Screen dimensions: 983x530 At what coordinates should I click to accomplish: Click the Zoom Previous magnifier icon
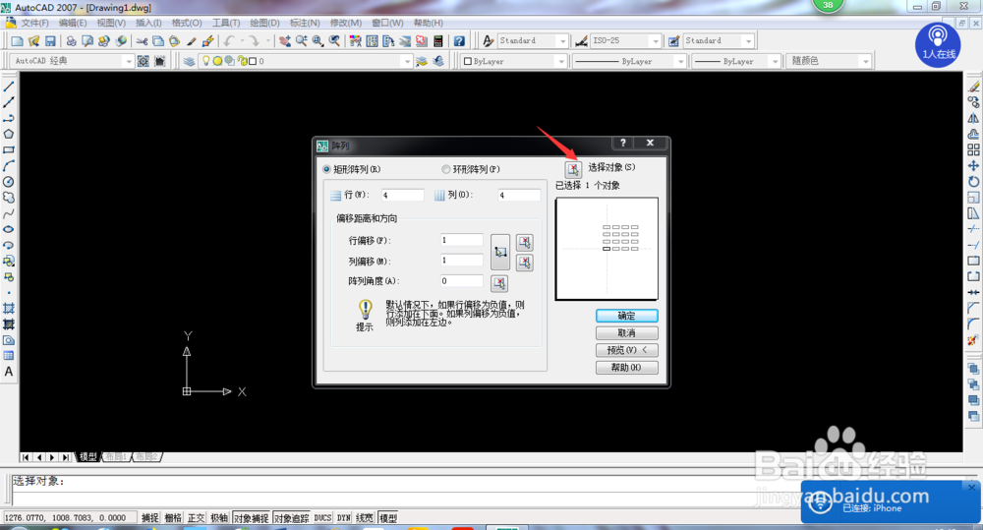coord(335,40)
